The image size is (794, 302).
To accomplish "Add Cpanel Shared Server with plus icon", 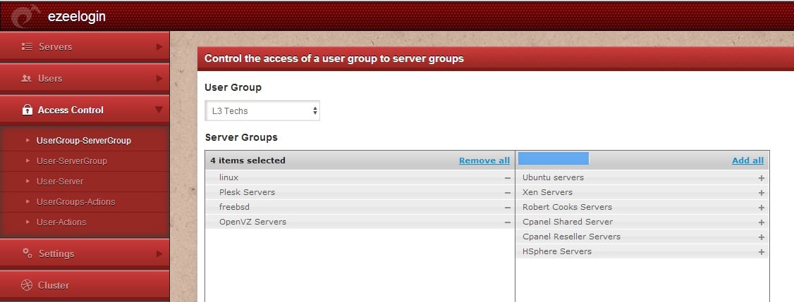I will [761, 222].
